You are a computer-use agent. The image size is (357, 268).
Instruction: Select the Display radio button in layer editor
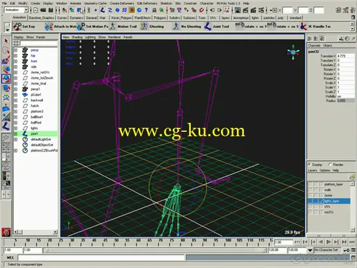pos(310,165)
